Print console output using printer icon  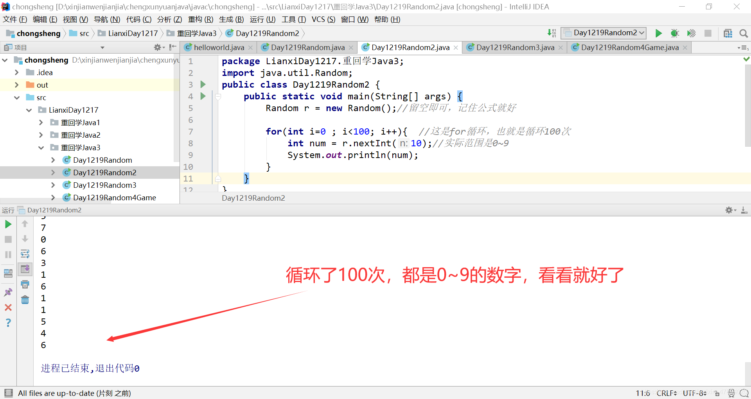pyautogui.click(x=25, y=284)
